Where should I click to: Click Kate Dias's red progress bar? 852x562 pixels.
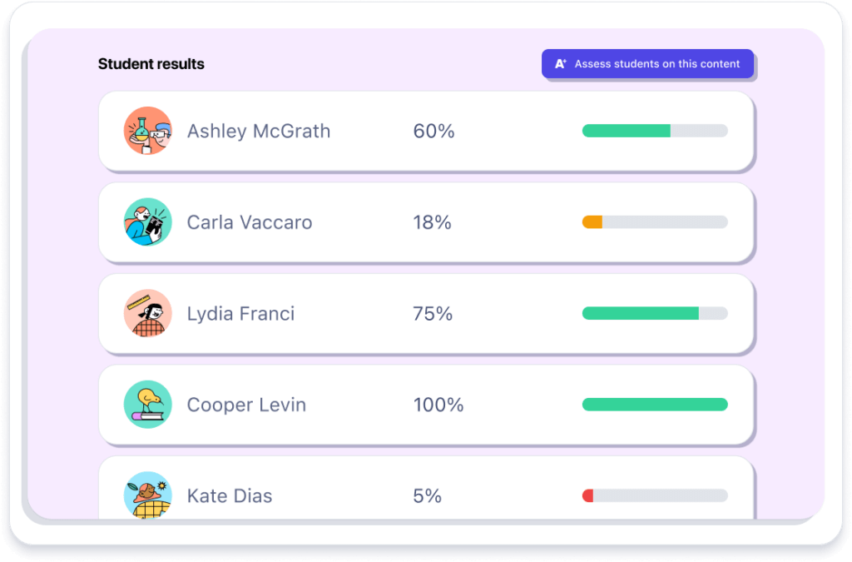655,496
